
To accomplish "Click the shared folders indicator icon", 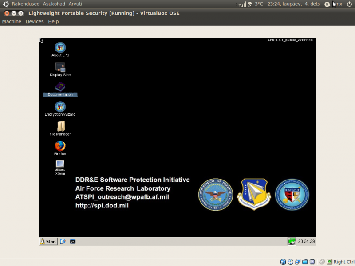I will (x=305, y=262).
